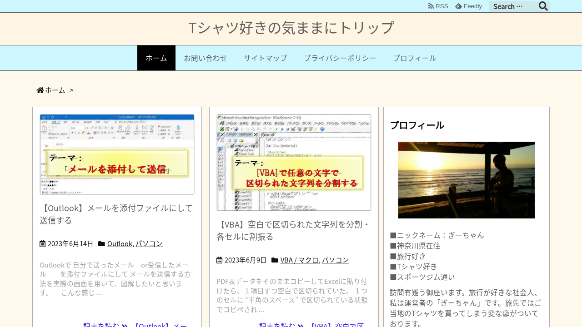Click folder icon beside VBA / マクロ category
The width and height of the screenshot is (582, 327).
pyautogui.click(x=275, y=260)
